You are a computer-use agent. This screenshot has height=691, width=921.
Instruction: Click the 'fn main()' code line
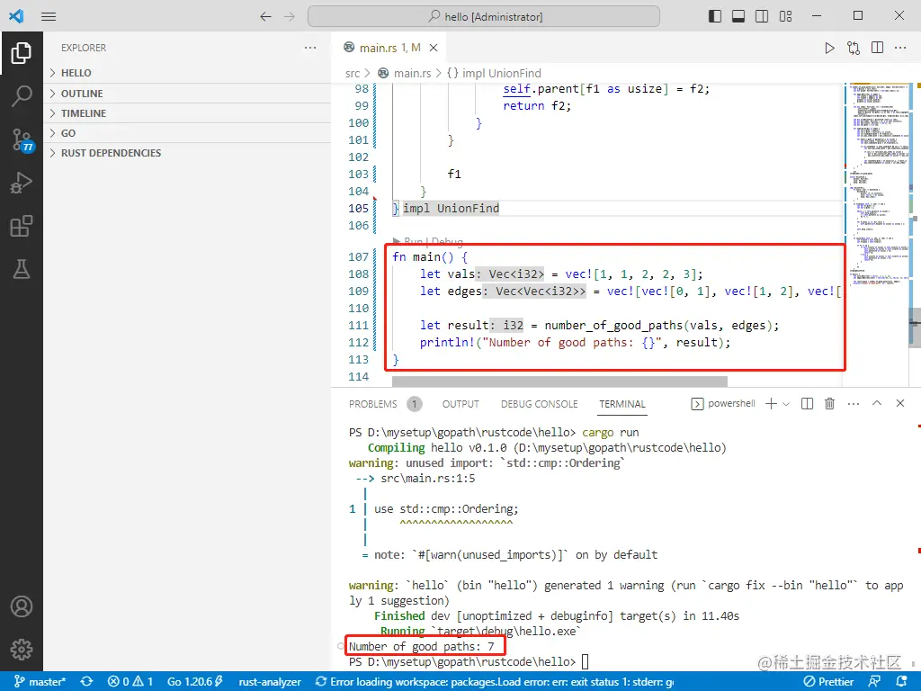[429, 257]
